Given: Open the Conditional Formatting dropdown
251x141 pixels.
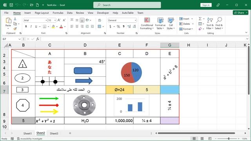Looking at the screenshot, I should tap(147, 23).
